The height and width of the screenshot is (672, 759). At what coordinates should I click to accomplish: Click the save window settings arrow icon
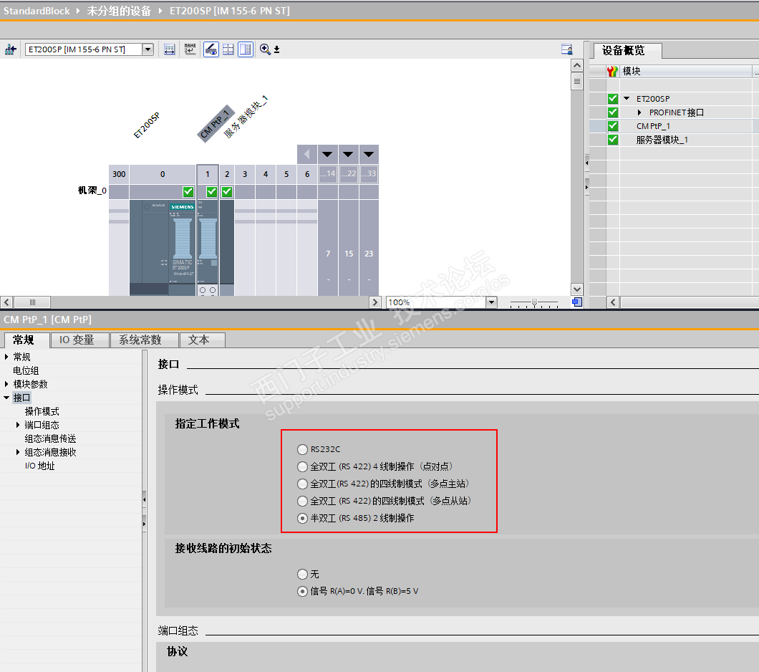tap(277, 49)
